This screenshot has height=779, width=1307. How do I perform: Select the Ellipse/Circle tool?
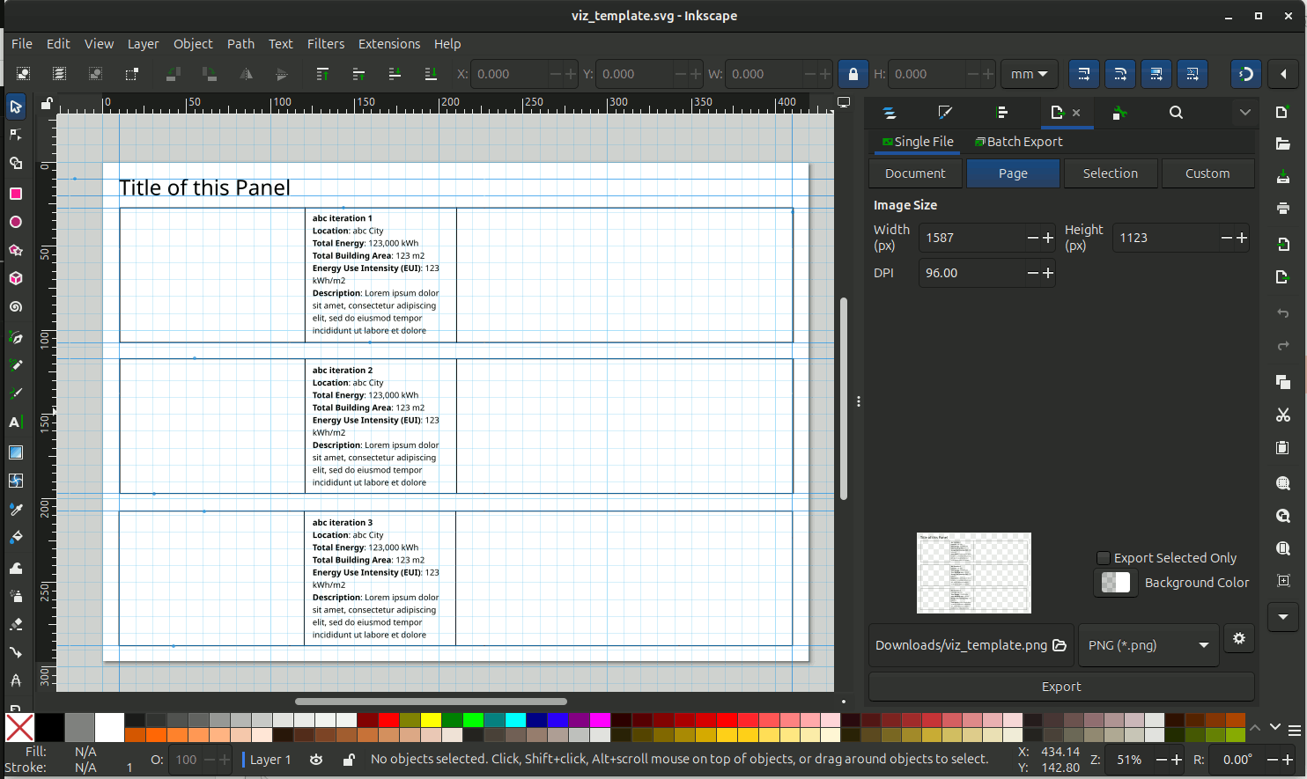tap(16, 222)
